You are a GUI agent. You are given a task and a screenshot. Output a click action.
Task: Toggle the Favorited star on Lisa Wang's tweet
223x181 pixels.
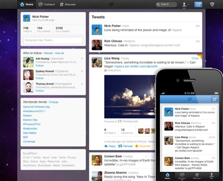(143, 146)
